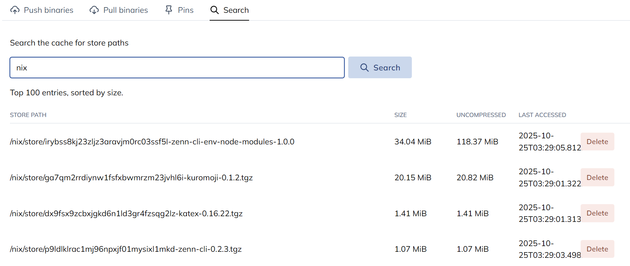Click the magnifier icon in Search tab
Screen dimensions: 630x266
215,10
